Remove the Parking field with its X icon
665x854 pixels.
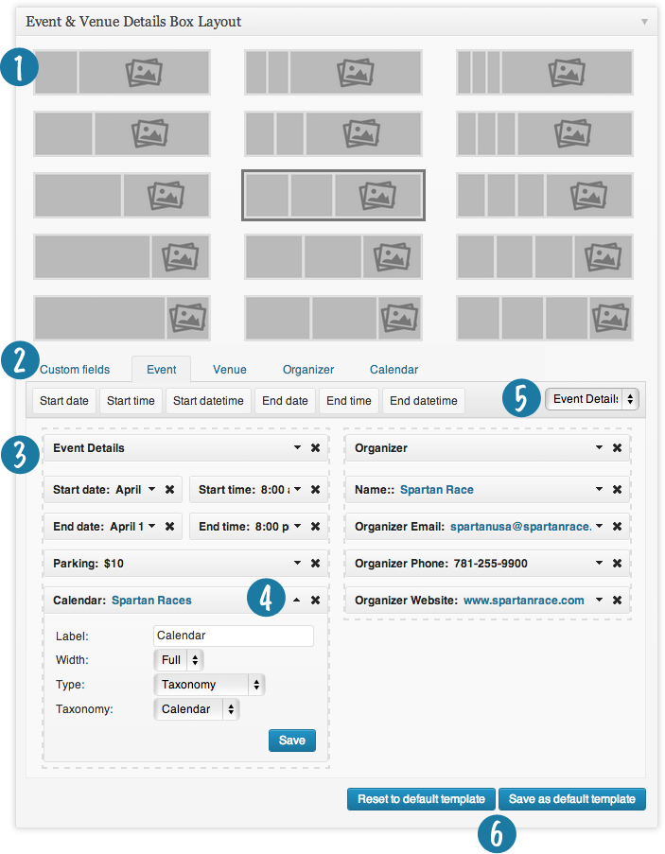pos(315,564)
